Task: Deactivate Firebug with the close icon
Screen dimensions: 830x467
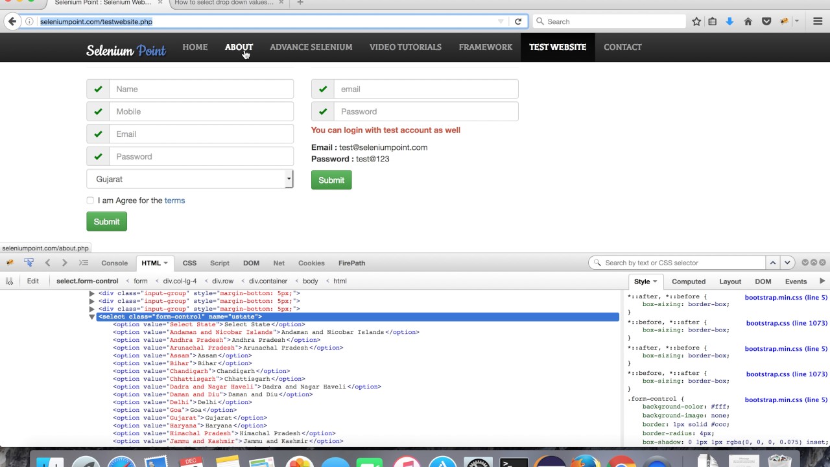Action: click(822, 263)
